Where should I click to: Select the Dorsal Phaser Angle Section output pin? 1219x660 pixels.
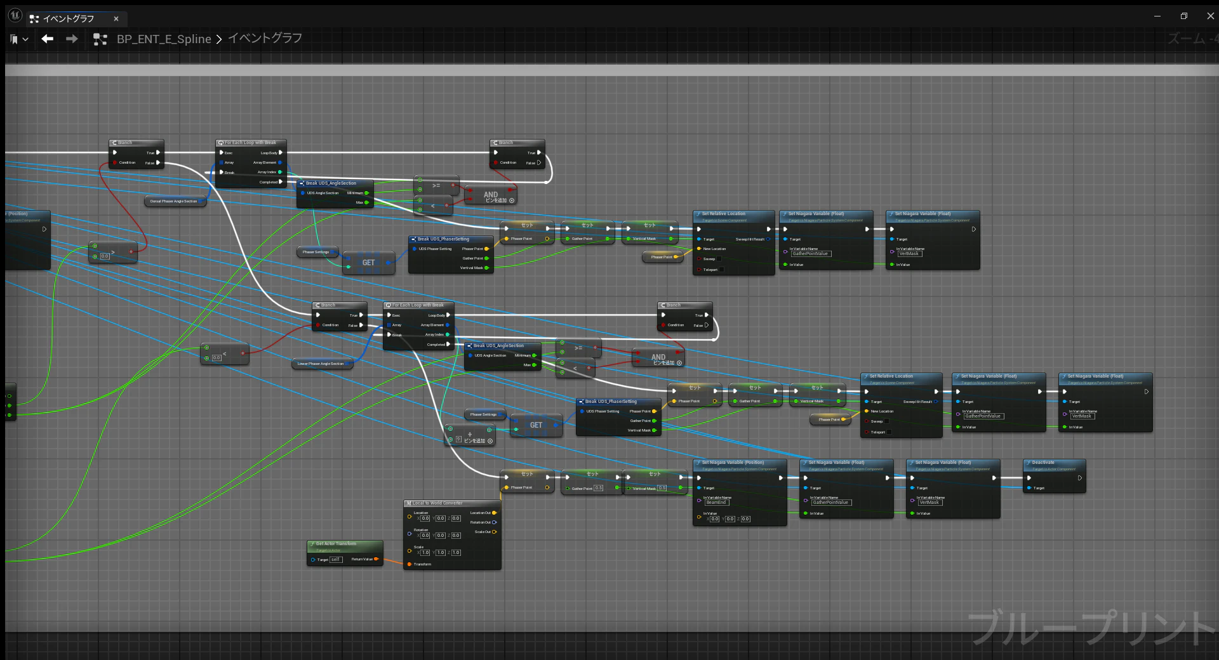click(201, 201)
